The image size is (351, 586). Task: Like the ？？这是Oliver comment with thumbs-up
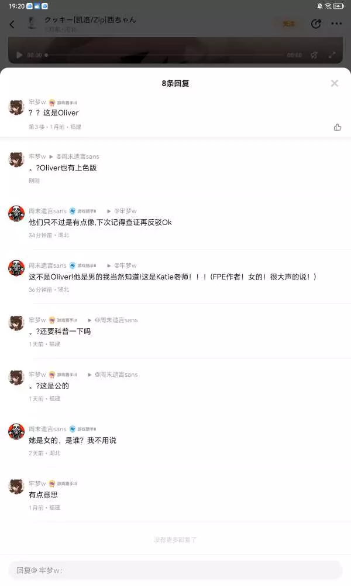pos(337,127)
